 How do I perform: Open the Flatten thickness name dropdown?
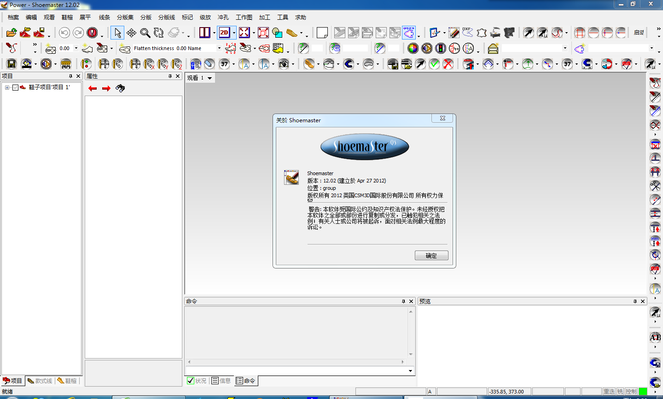[219, 48]
